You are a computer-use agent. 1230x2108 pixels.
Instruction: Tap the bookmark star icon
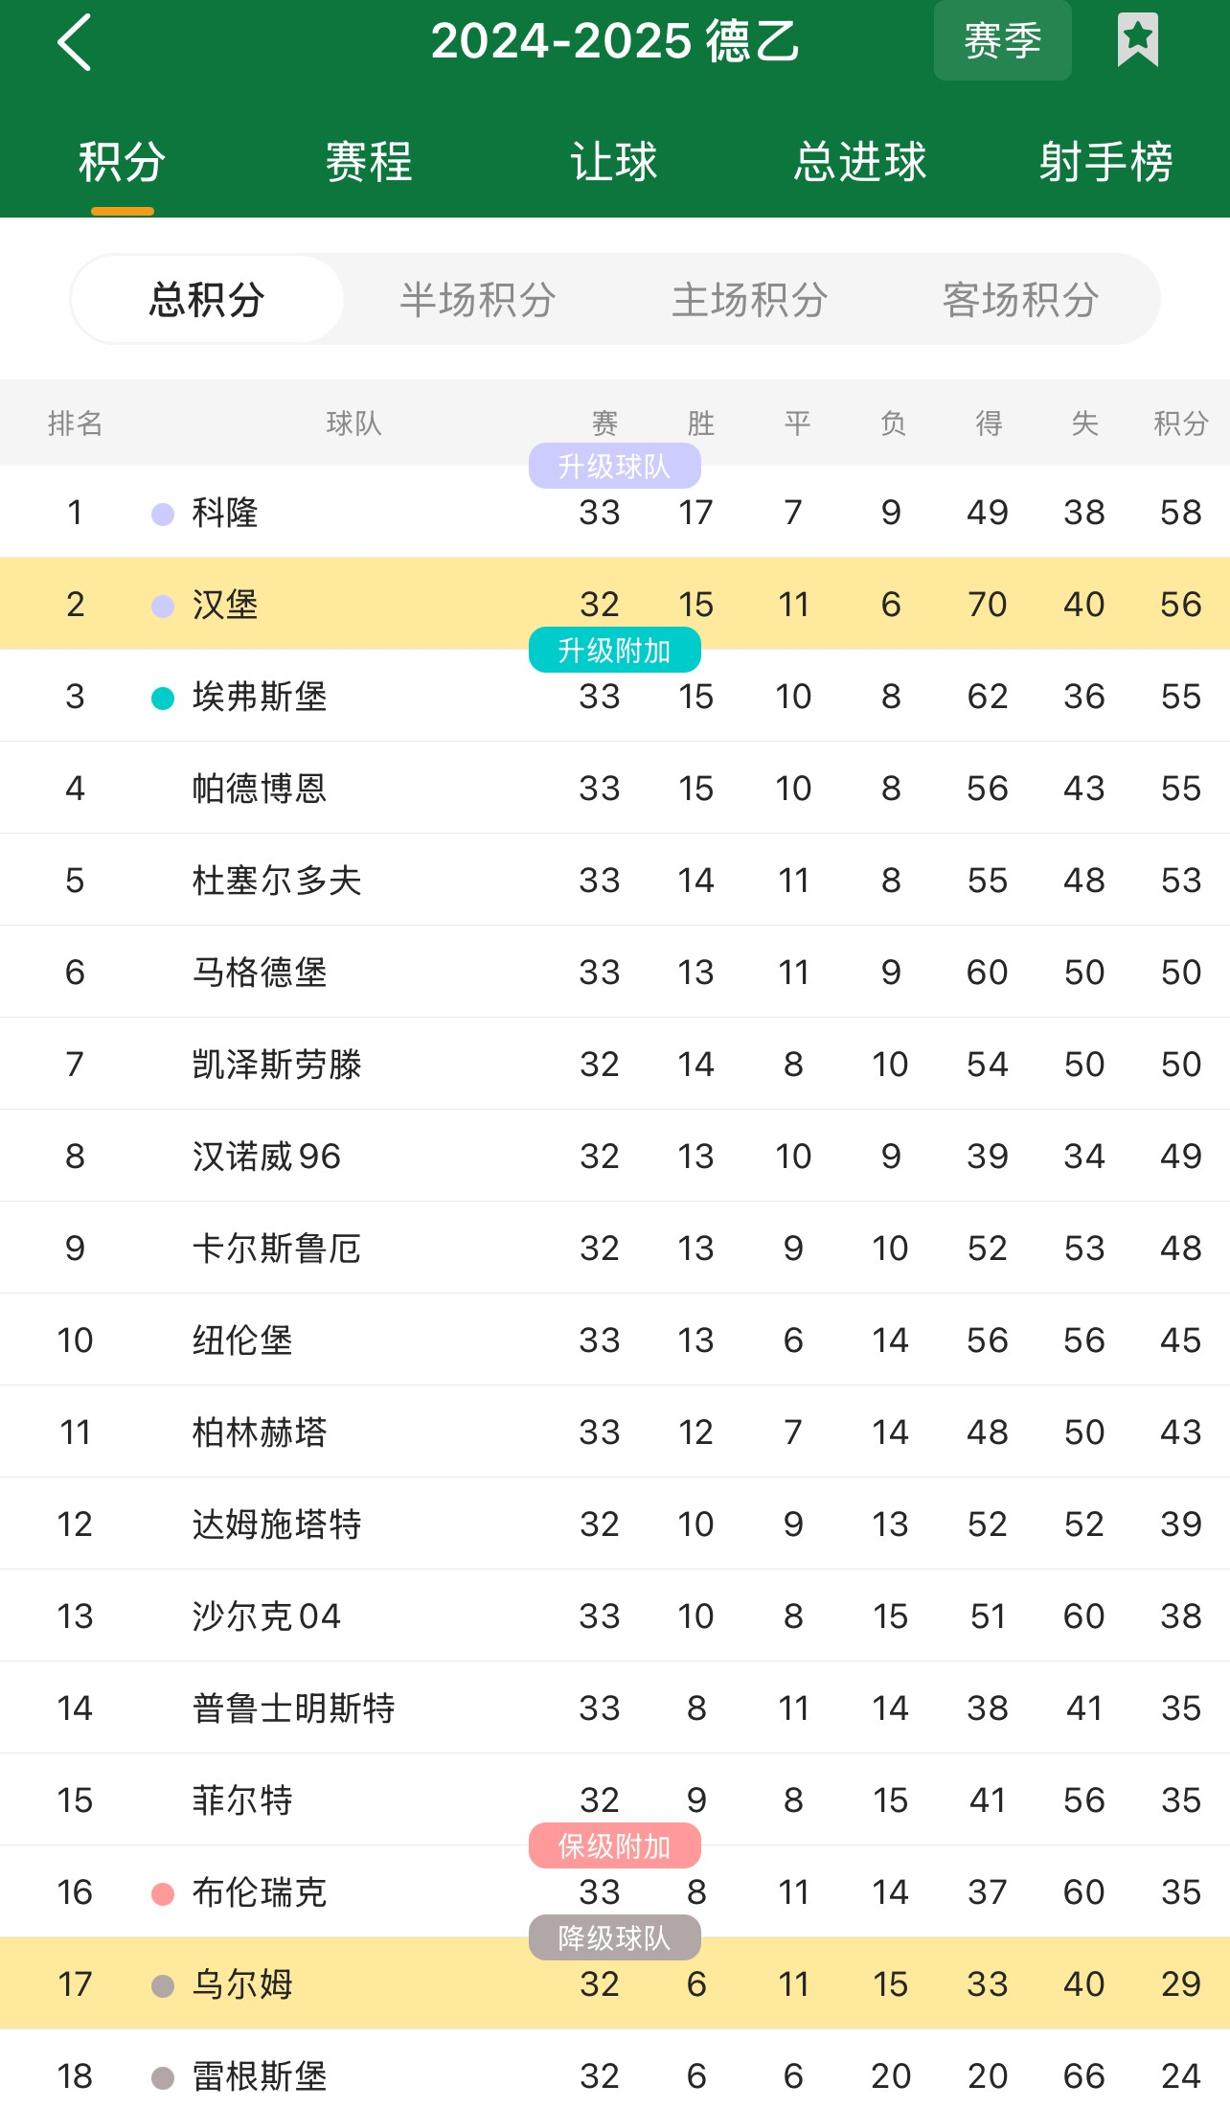(x=1137, y=40)
